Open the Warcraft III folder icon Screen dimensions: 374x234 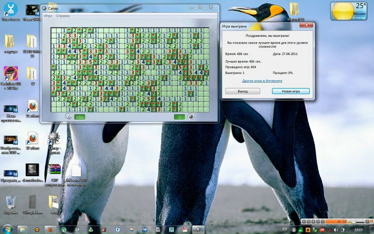[294, 9]
